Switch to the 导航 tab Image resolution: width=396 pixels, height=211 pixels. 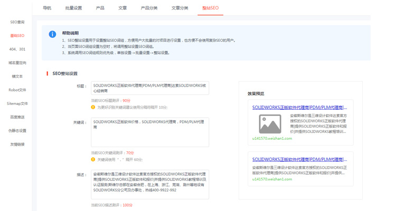point(47,8)
